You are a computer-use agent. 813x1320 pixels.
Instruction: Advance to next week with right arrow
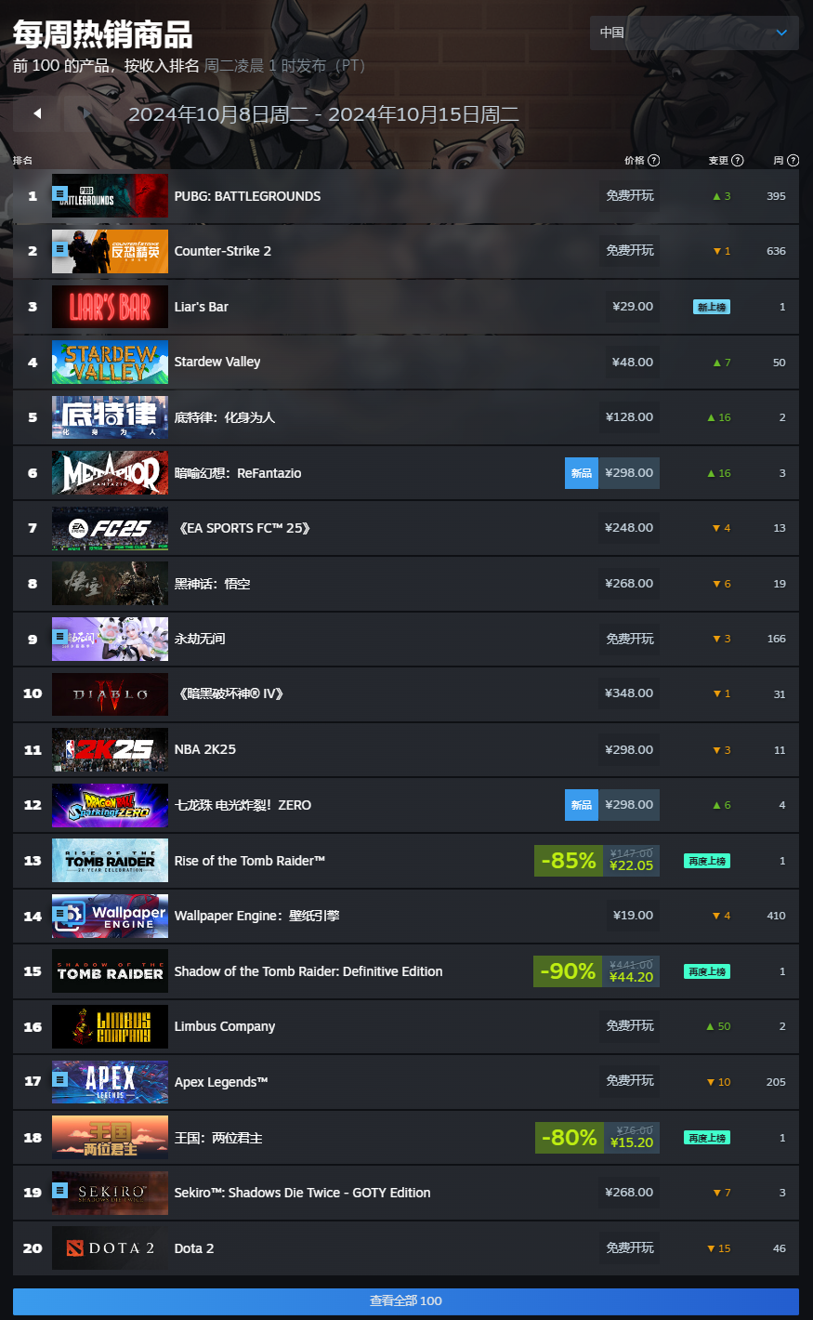point(86,113)
